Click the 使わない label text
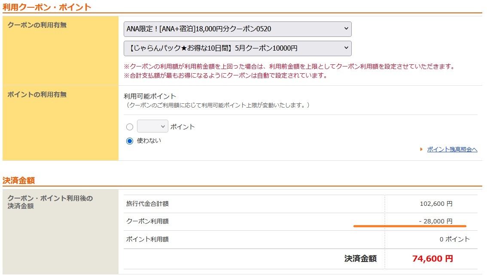 (x=149, y=141)
